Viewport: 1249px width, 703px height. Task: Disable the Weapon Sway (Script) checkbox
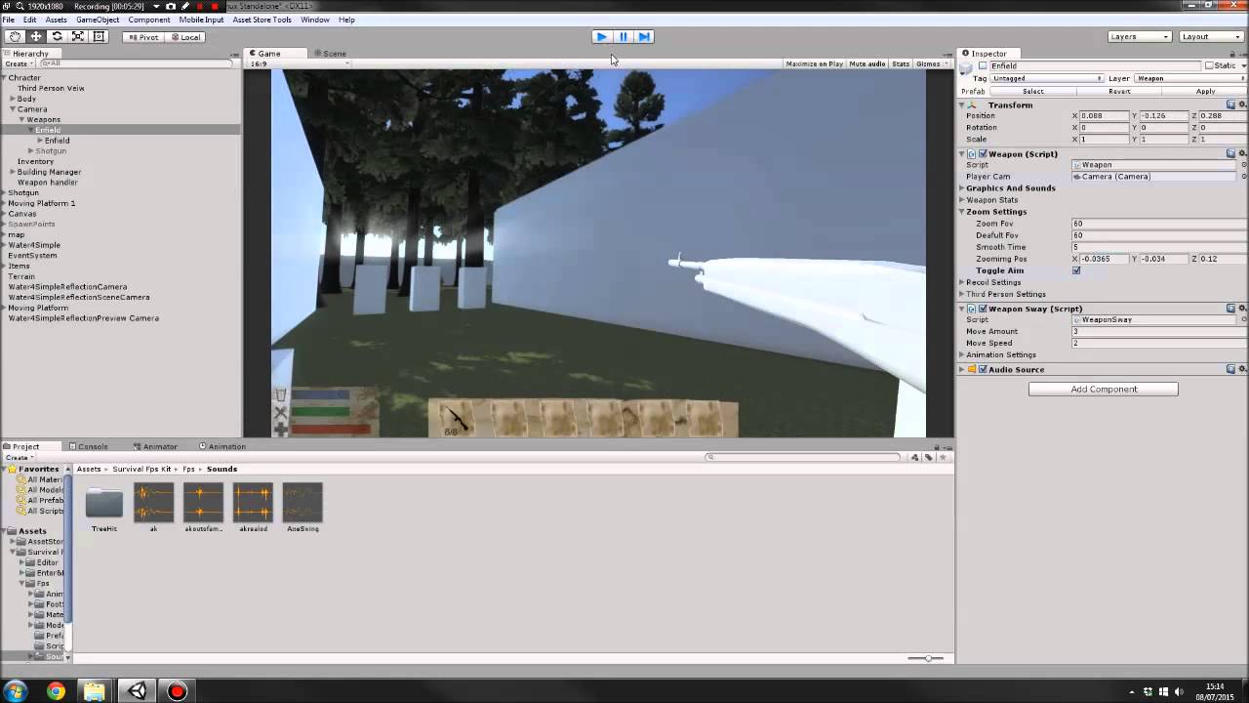983,309
